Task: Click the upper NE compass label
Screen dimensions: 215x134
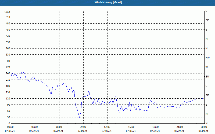Action: [207, 39]
